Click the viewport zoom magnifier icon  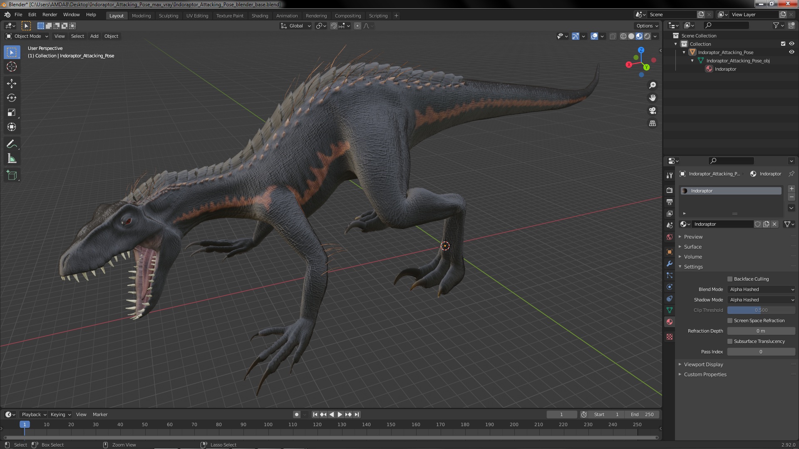point(653,85)
